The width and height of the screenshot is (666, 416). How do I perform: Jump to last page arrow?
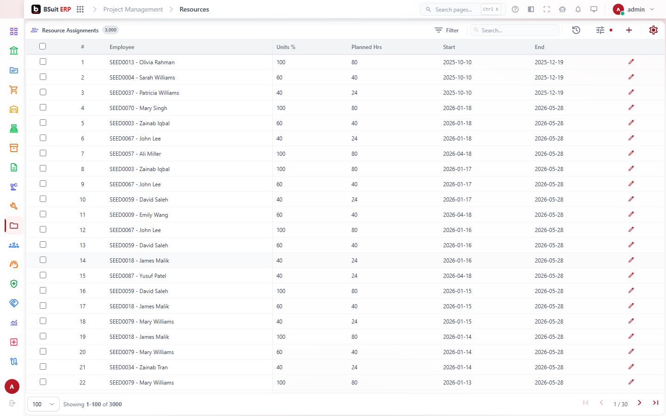(655, 403)
